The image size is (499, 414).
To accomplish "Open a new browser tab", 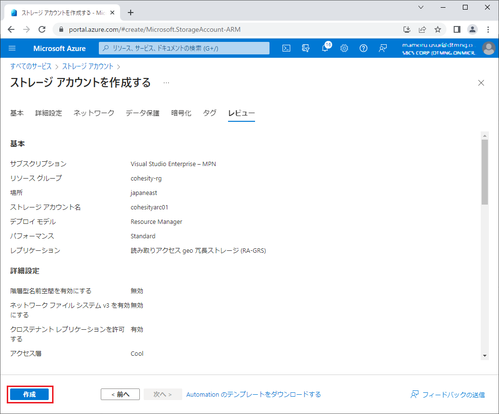I will click(131, 13).
